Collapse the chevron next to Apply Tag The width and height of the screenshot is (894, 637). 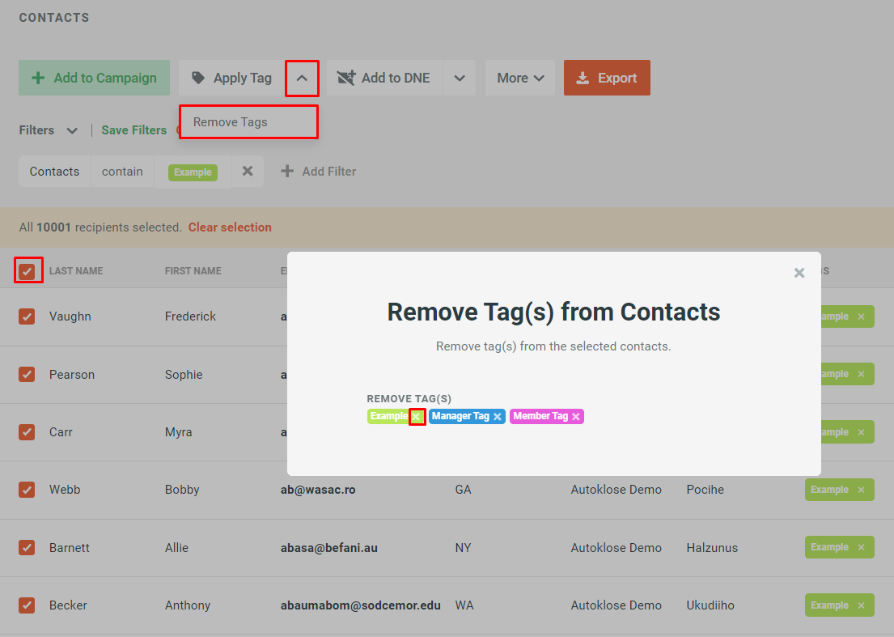(302, 78)
